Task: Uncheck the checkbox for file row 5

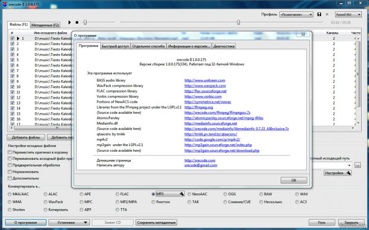Action: [x=12, y=60]
